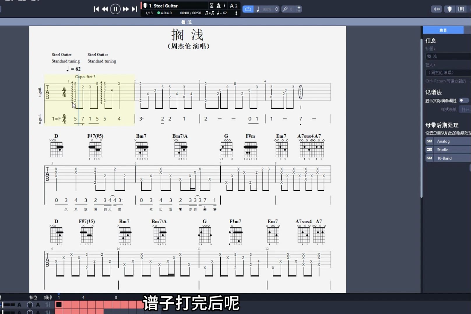The height and width of the screenshot is (314, 471).
Task: Click the A3 note display
Action: 233,6
